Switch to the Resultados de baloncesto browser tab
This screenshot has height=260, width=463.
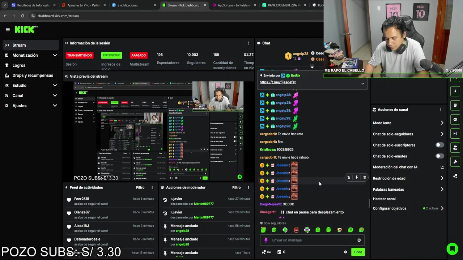pos(34,5)
